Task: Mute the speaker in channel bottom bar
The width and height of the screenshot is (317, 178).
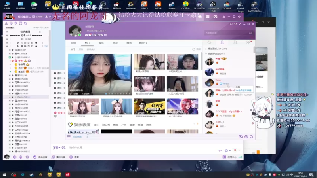Action: (x=15, y=157)
